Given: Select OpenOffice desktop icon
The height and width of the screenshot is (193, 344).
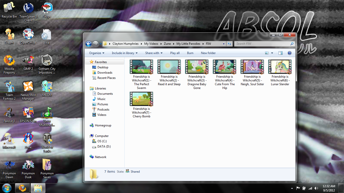Looking at the screenshot, I should (28, 36).
